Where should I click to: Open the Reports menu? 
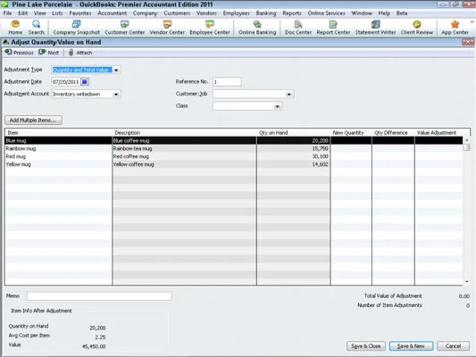pos(292,13)
